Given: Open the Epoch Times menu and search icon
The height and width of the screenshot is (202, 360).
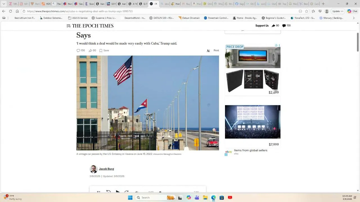Looking at the screenshot, I should point(68,26).
